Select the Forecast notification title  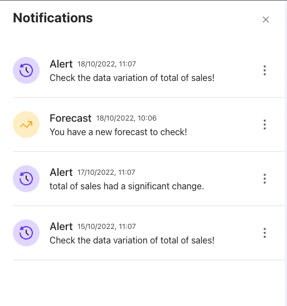pos(70,118)
